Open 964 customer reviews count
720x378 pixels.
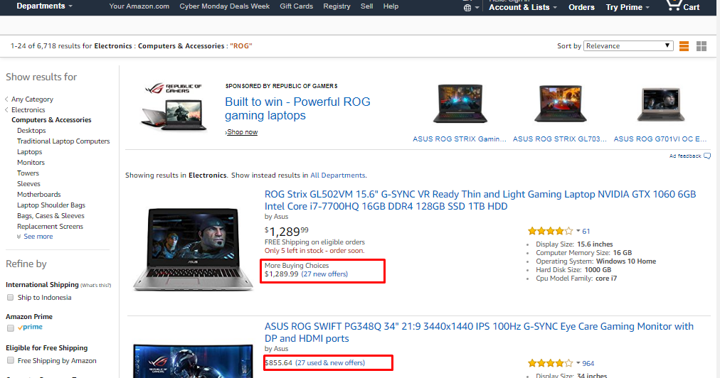coord(588,363)
